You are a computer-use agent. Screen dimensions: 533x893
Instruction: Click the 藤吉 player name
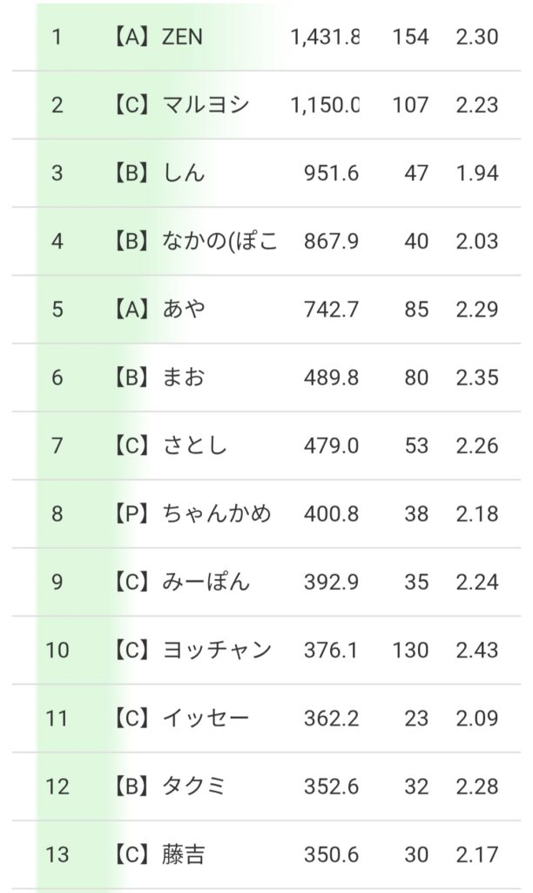(184, 854)
